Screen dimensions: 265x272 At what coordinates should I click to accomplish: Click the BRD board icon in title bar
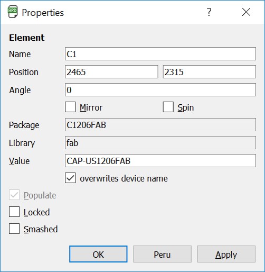tap(13, 12)
